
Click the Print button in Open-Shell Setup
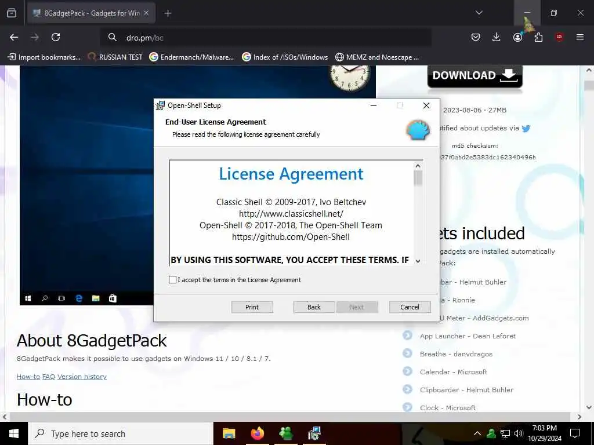[252, 307]
